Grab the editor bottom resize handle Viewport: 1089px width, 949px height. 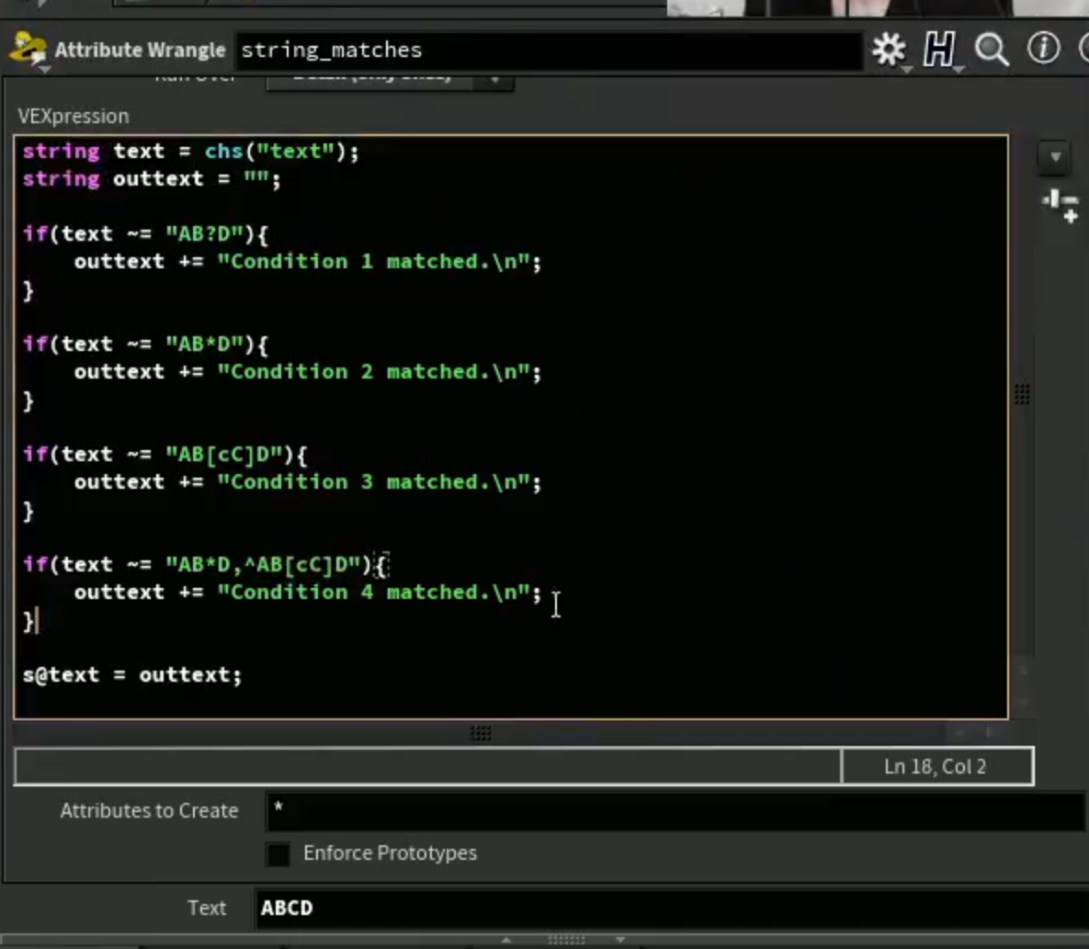481,733
